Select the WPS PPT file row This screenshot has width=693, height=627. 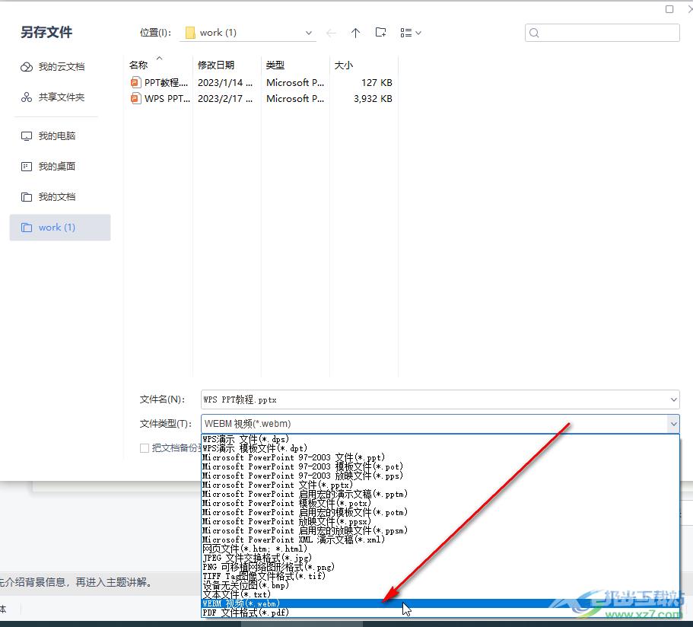pyautogui.click(x=261, y=99)
